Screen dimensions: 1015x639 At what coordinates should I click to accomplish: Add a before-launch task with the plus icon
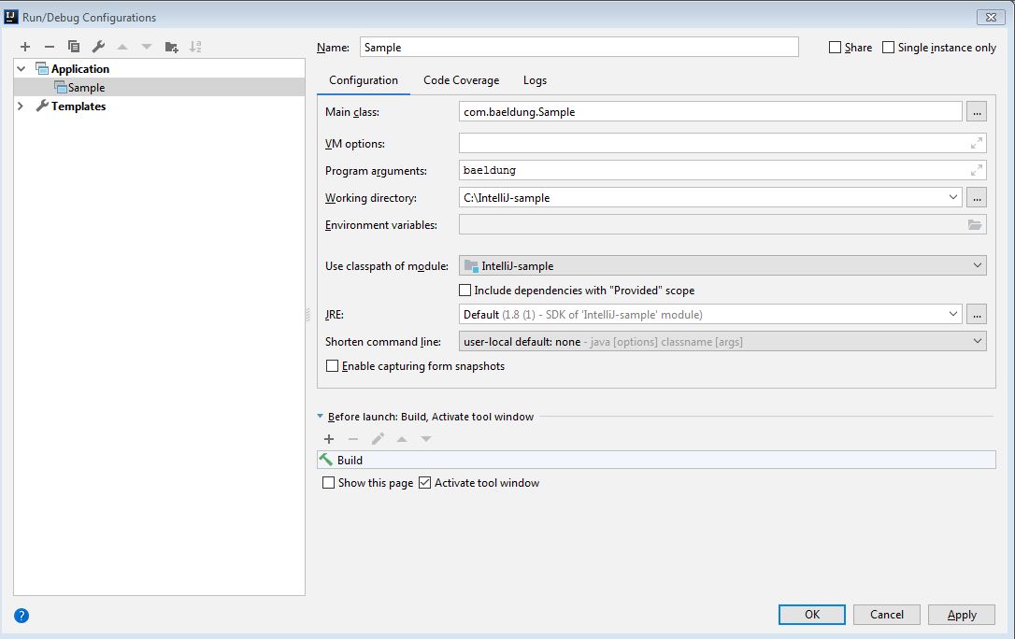329,439
